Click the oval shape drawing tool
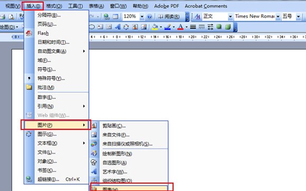 point(92,27)
